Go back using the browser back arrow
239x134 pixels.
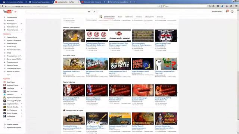coord(3,6)
